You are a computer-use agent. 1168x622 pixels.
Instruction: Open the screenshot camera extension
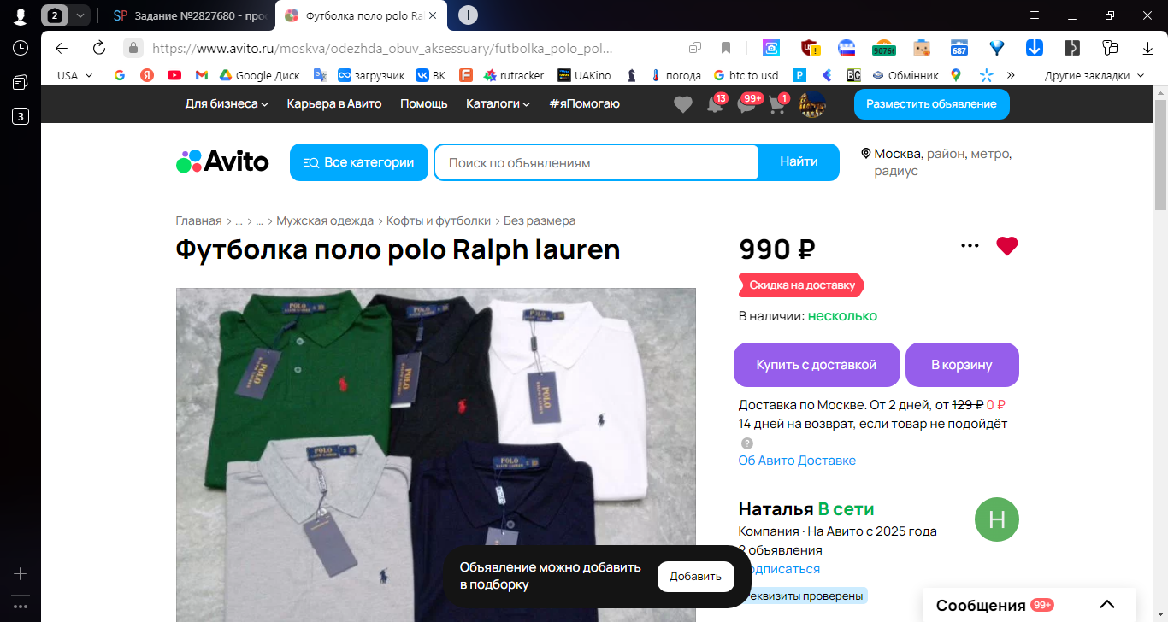(x=771, y=48)
